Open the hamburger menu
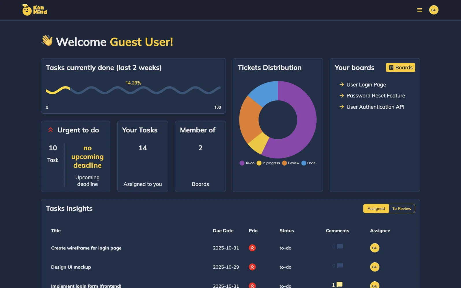Image resolution: width=461 pixels, height=288 pixels. click(419, 10)
